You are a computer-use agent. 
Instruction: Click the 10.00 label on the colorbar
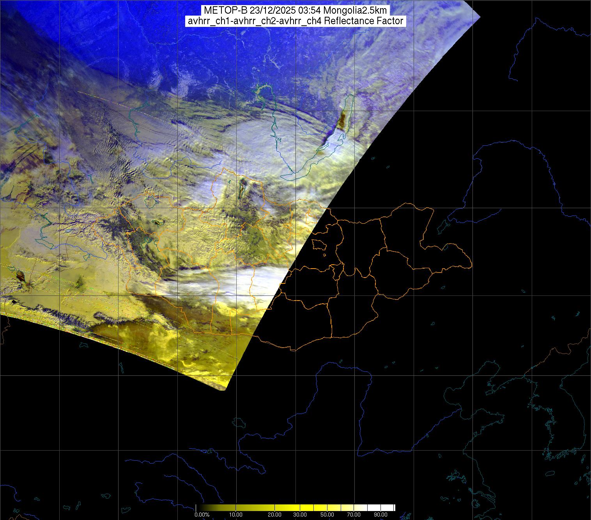tap(235, 515)
